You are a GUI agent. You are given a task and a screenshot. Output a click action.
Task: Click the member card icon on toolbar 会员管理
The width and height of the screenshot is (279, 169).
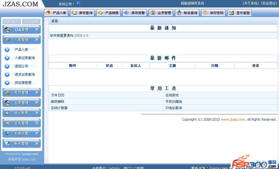[x=153, y=13]
